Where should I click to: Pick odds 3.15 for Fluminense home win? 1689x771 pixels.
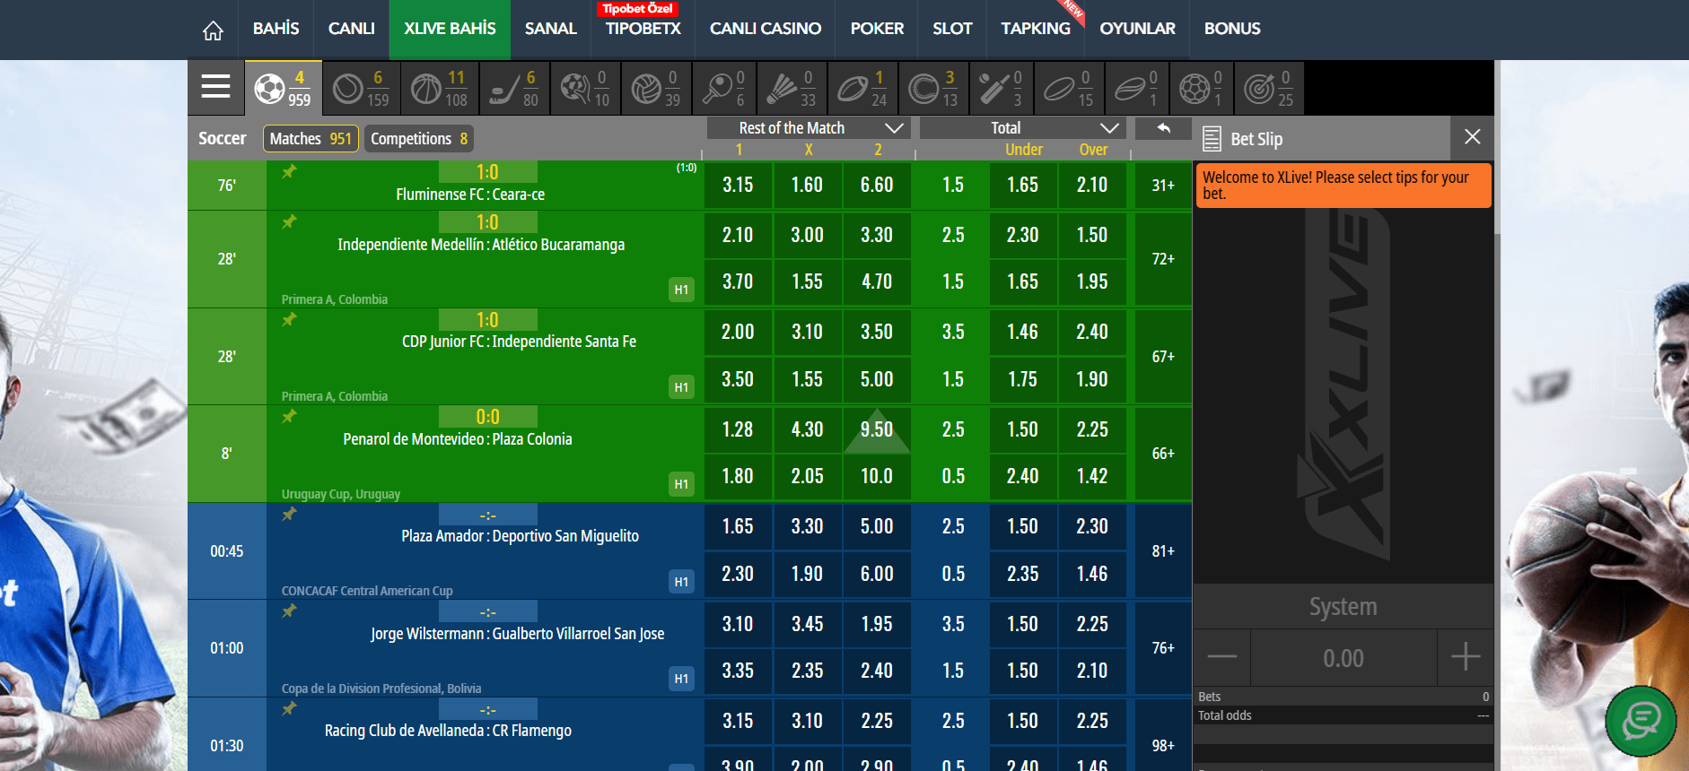point(738,186)
